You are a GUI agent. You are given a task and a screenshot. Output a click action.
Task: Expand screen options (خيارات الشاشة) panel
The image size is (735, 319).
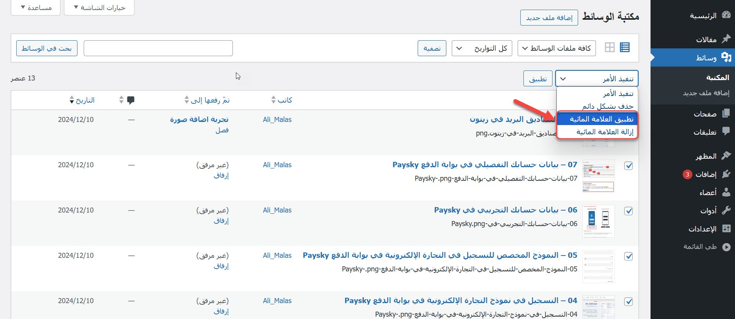point(99,8)
